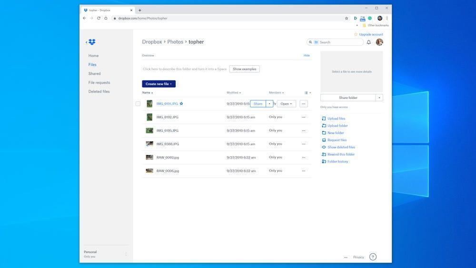Open Chrome three-dot menu
The width and height of the screenshot is (476, 268).
387,18
